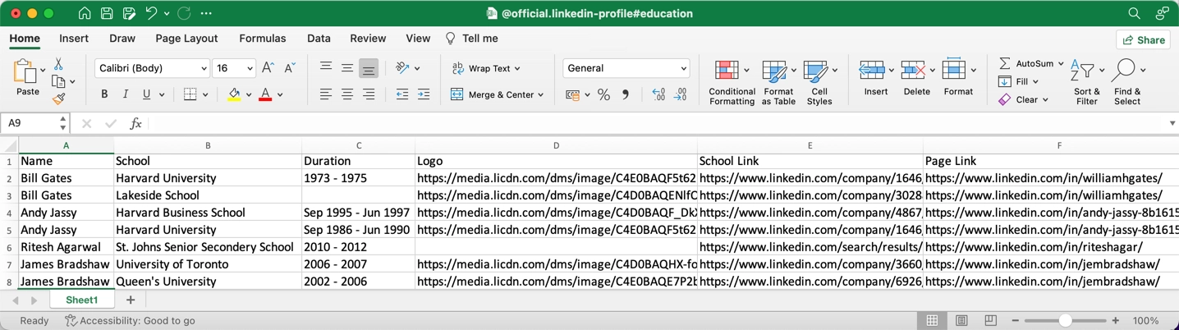Expand the formula bar chevron
This screenshot has height=330, width=1179.
tap(1172, 123)
